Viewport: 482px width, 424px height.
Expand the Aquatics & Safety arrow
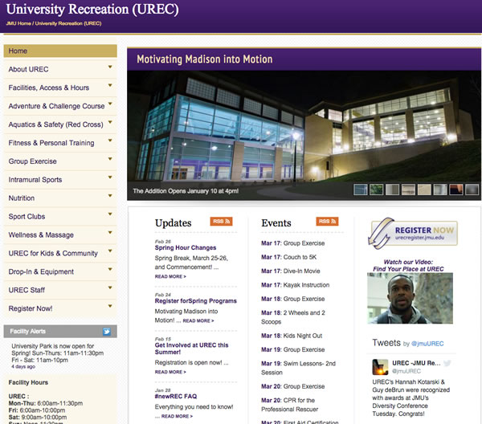coord(110,122)
